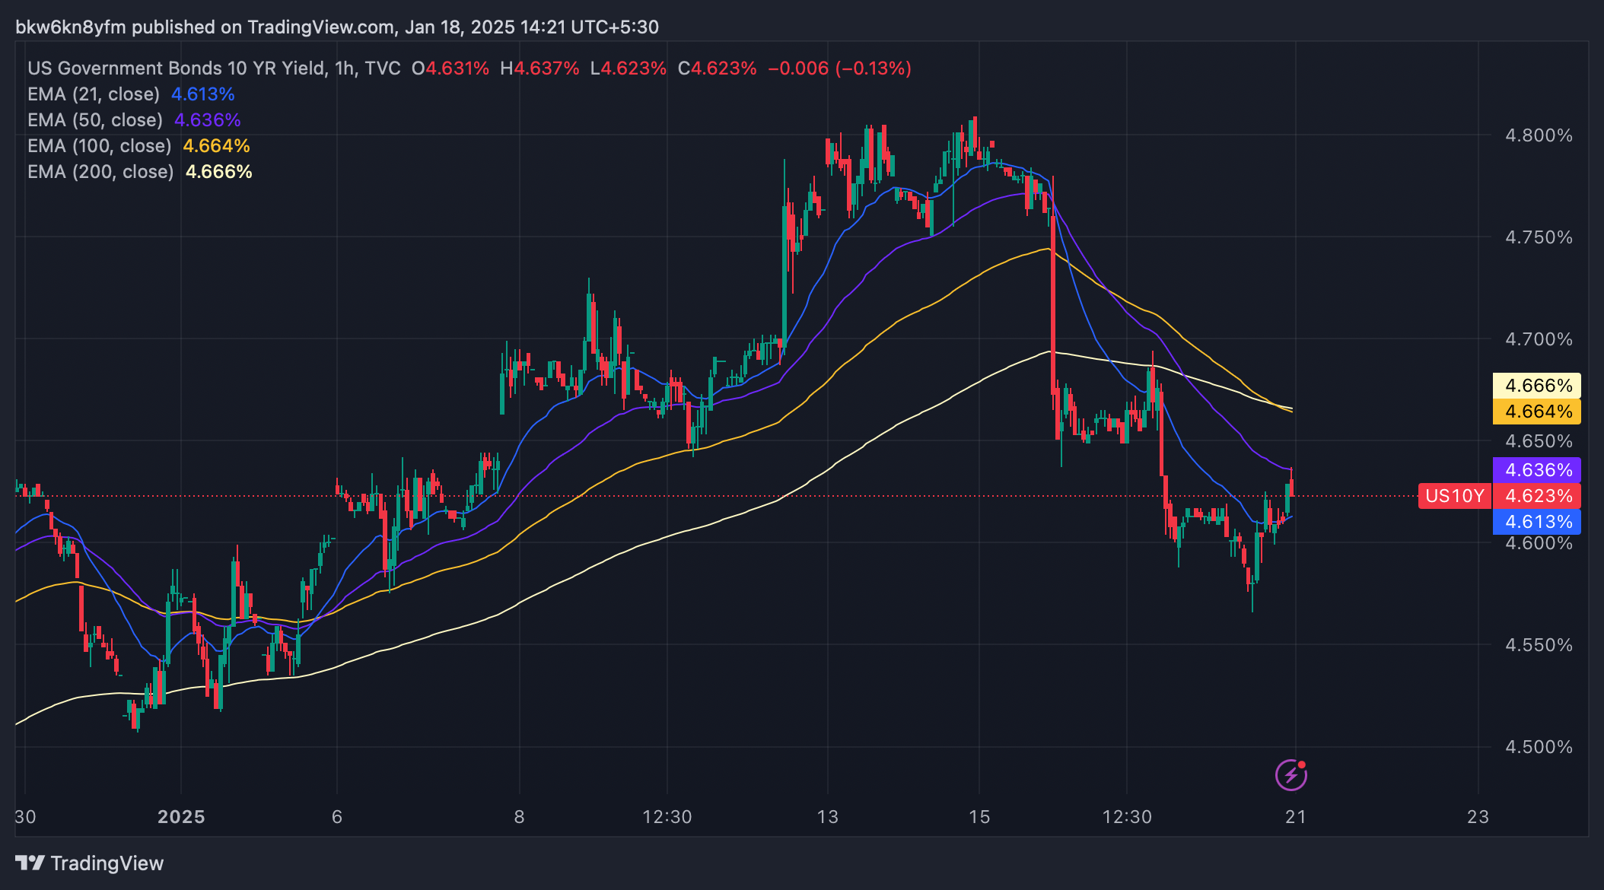Click the 21 date axis marker
Image resolution: width=1604 pixels, height=890 pixels.
click(x=1295, y=817)
